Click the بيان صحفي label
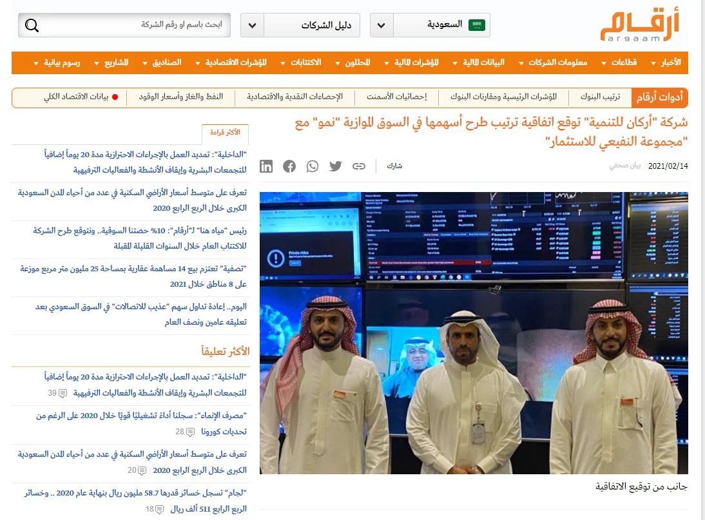Image resolution: width=705 pixels, height=520 pixels. click(x=625, y=166)
